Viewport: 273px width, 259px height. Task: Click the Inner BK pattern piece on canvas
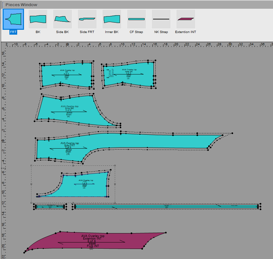pyautogui.click(x=129, y=74)
